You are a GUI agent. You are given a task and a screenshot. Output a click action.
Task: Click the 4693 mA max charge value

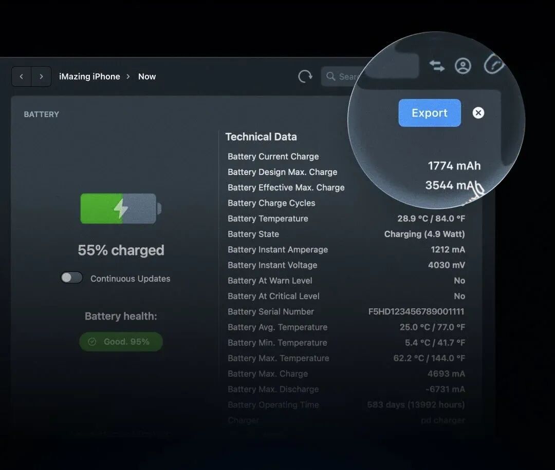coord(447,374)
